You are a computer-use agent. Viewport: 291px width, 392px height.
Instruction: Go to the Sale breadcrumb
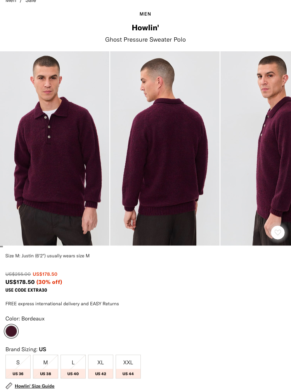pyautogui.click(x=31, y=1)
